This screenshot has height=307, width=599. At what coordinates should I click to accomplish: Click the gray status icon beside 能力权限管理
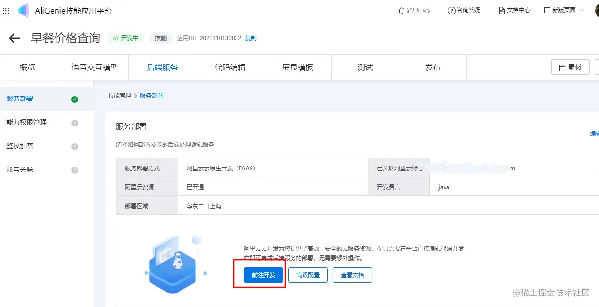click(75, 123)
